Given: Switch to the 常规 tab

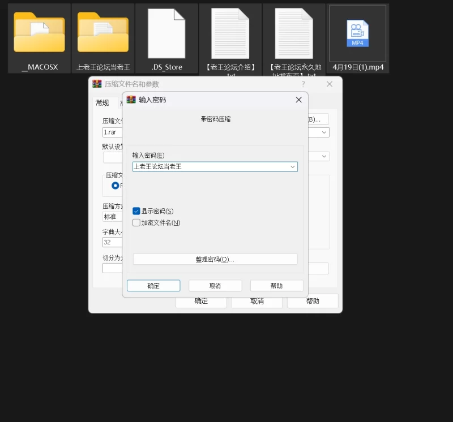Looking at the screenshot, I should pos(102,103).
